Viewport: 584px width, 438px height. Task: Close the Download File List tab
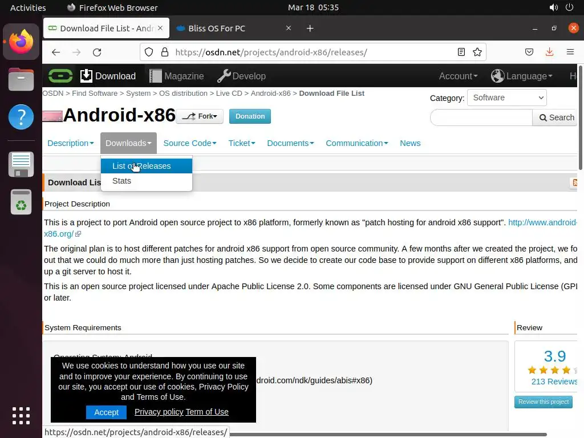coord(160,28)
